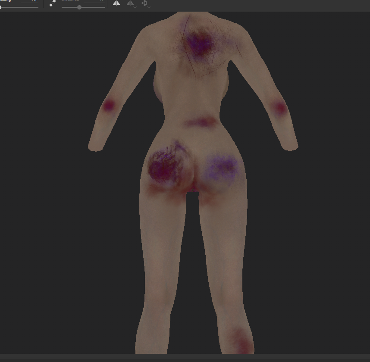
Task: Click the grayed symmetry settings icon
Action: point(130,3)
